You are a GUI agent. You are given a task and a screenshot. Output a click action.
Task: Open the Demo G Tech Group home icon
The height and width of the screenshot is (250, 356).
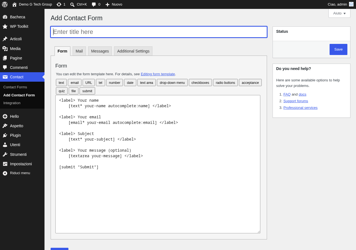point(14,4)
